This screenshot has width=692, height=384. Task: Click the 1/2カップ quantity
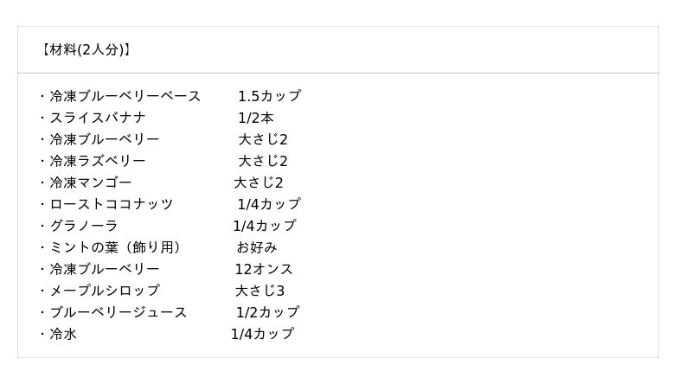(267, 312)
